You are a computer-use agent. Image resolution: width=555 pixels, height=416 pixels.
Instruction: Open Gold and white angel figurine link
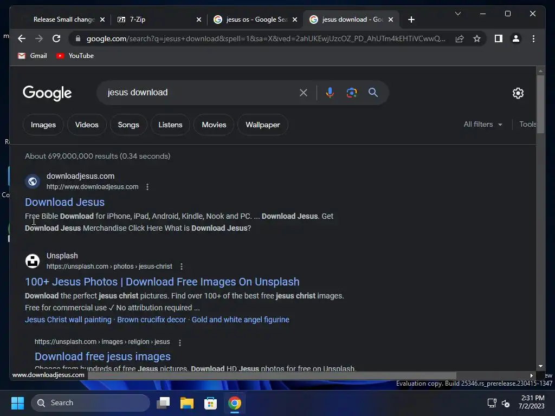[240, 320]
